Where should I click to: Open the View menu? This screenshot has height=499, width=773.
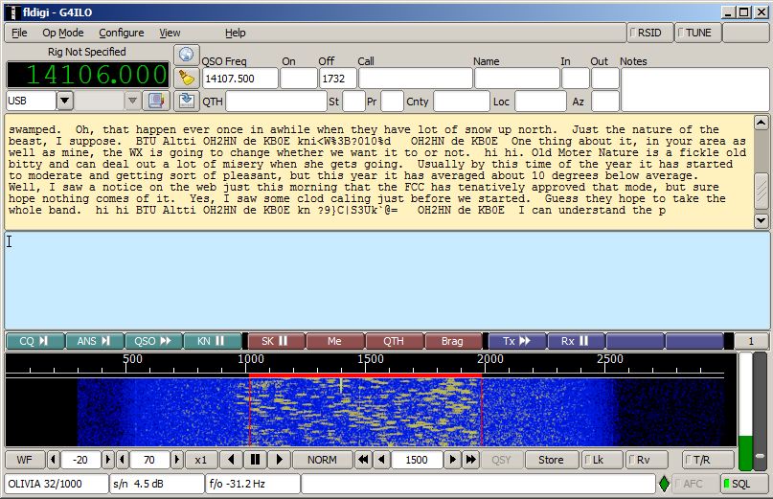[x=170, y=33]
